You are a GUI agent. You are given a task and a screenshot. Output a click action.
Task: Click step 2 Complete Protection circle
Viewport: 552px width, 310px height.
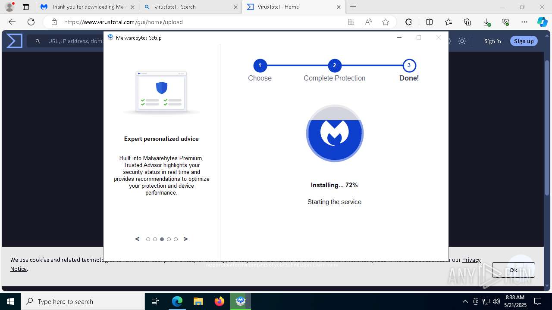click(334, 66)
